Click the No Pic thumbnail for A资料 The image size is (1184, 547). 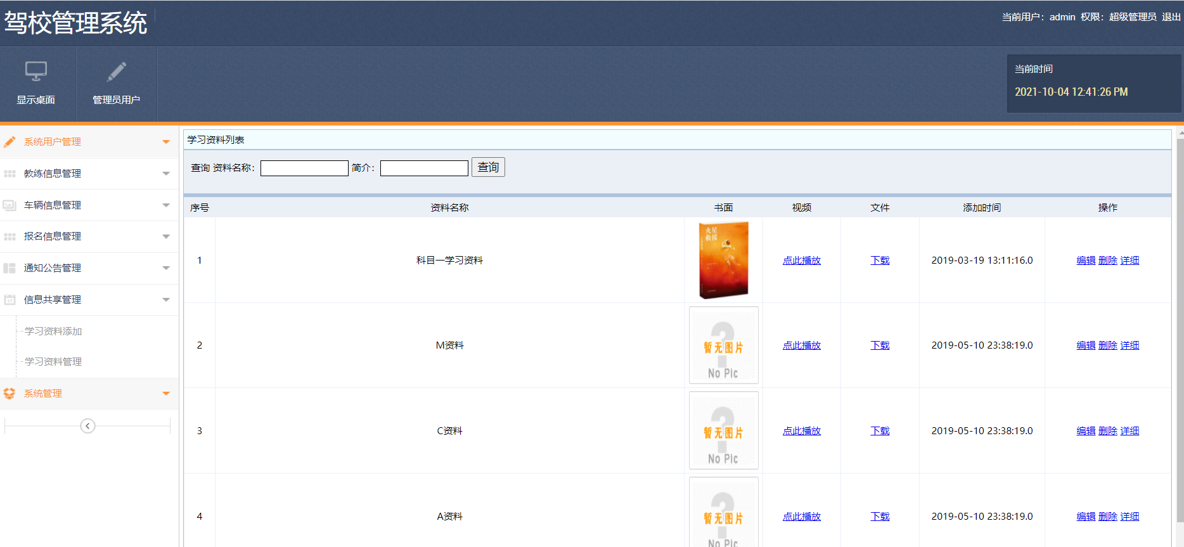pyautogui.click(x=723, y=513)
